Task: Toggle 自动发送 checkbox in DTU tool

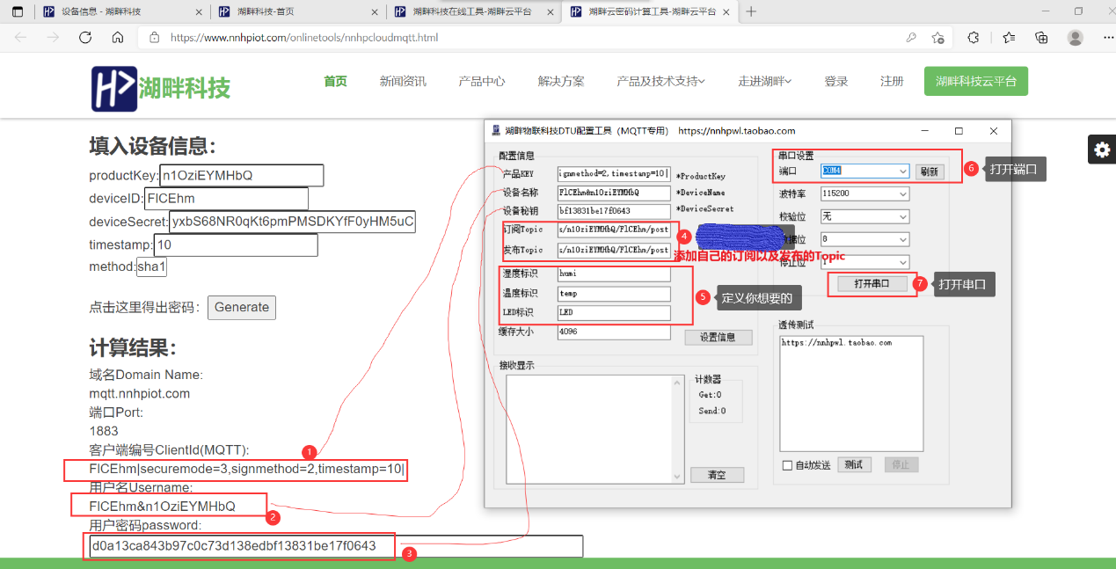Action: coord(788,465)
